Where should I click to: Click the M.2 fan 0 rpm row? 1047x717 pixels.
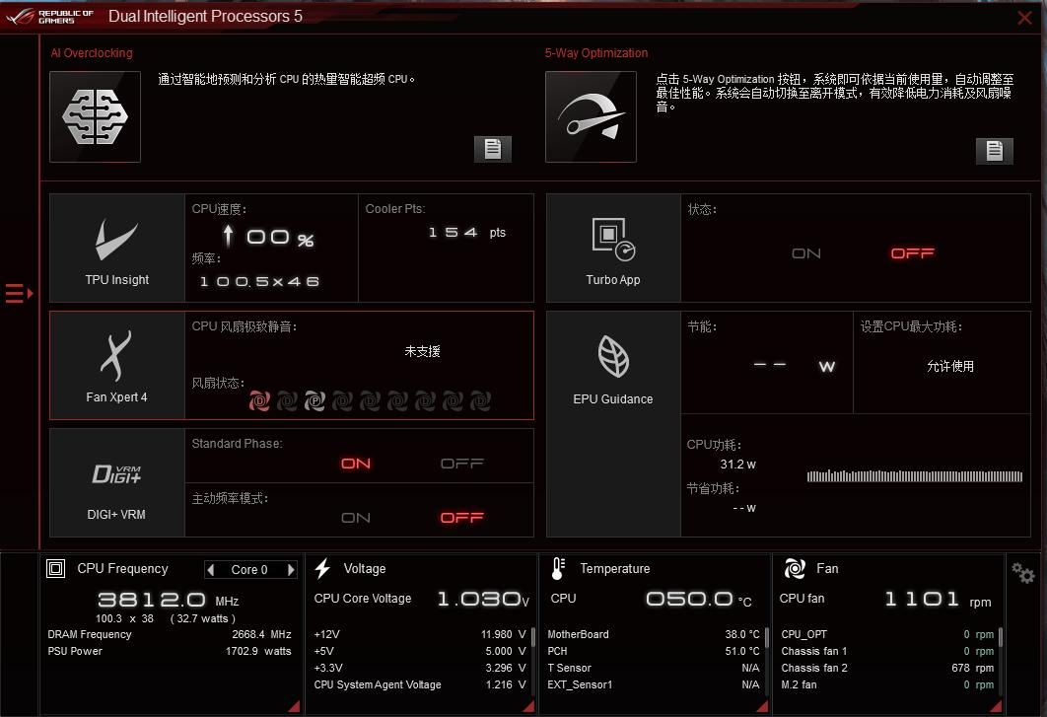point(887,684)
